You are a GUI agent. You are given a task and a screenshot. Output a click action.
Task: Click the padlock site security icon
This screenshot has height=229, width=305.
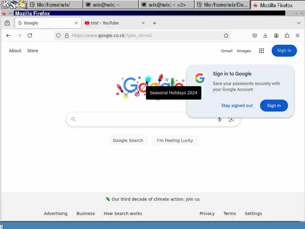pyautogui.click(x=67, y=36)
